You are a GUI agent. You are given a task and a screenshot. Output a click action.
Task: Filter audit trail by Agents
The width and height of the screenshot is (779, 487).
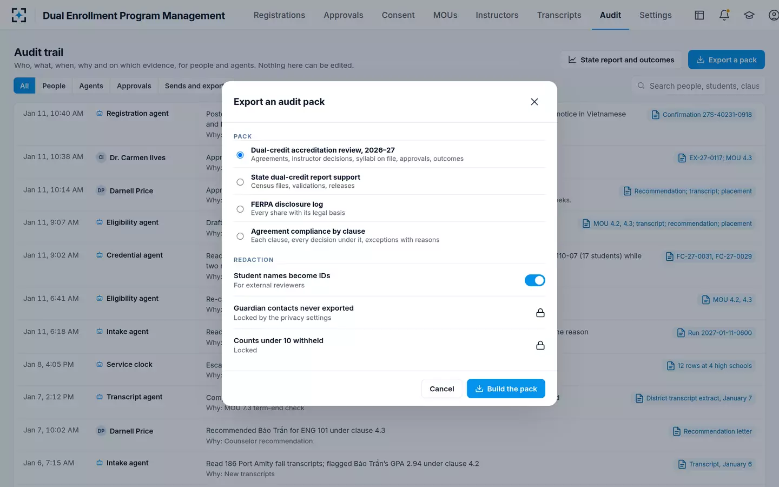click(91, 85)
